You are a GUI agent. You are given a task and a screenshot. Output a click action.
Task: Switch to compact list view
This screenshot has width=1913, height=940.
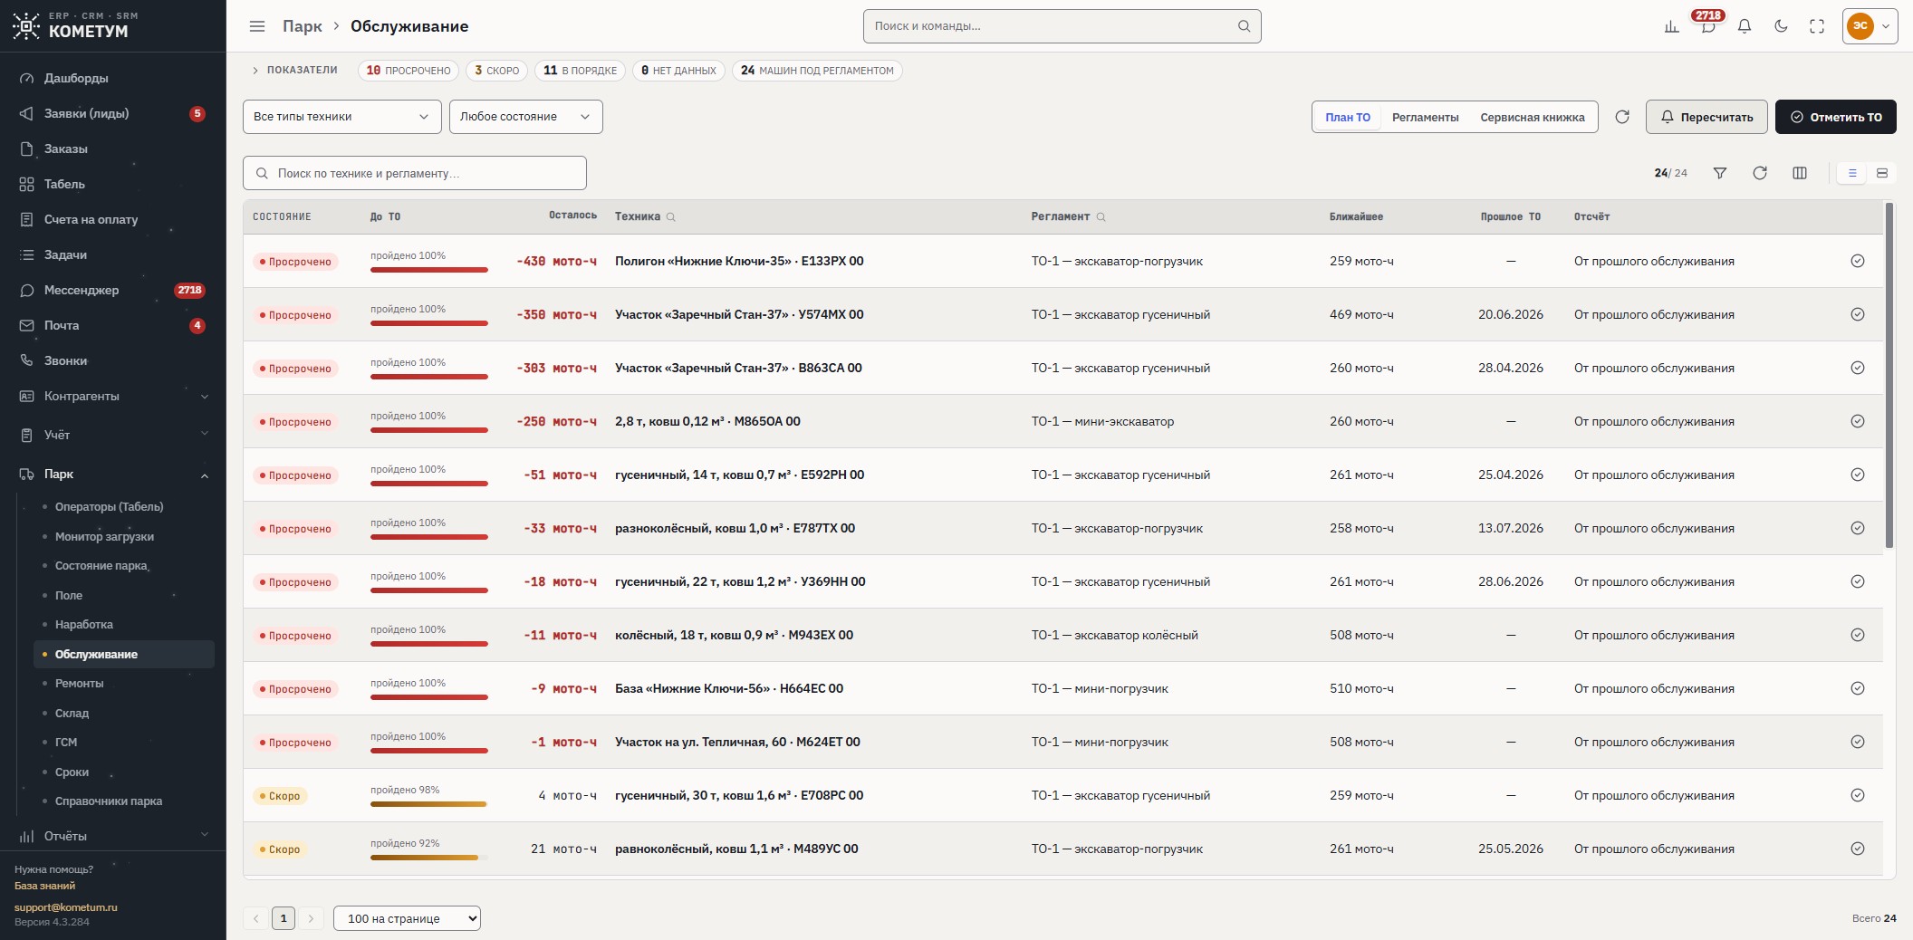click(1852, 173)
